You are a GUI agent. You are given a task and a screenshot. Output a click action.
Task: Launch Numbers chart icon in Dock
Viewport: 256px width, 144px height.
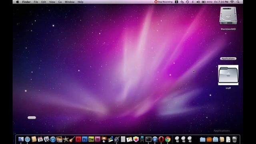coord(110,139)
